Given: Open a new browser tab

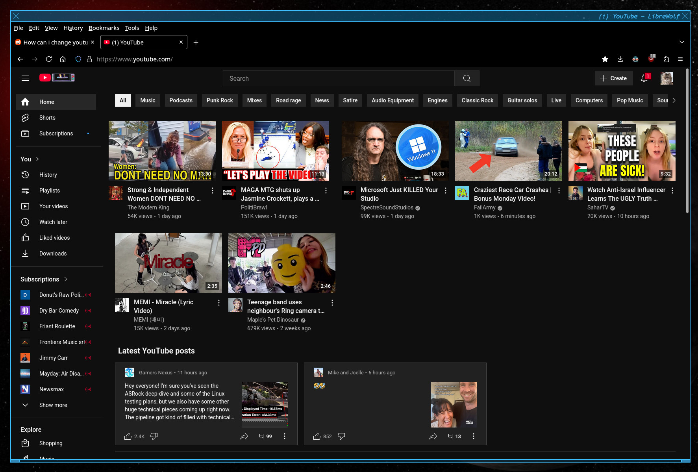Looking at the screenshot, I should point(196,42).
